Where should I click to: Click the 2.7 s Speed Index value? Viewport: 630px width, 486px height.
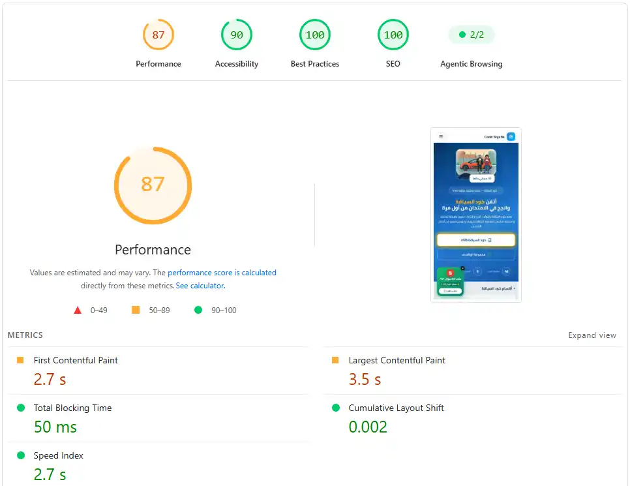[x=50, y=475]
